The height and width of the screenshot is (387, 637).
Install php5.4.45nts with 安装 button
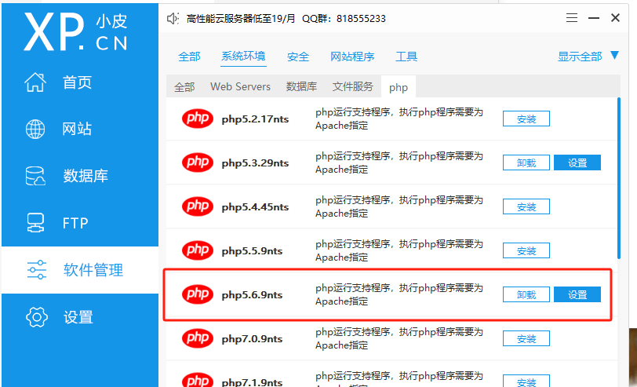[x=526, y=206]
